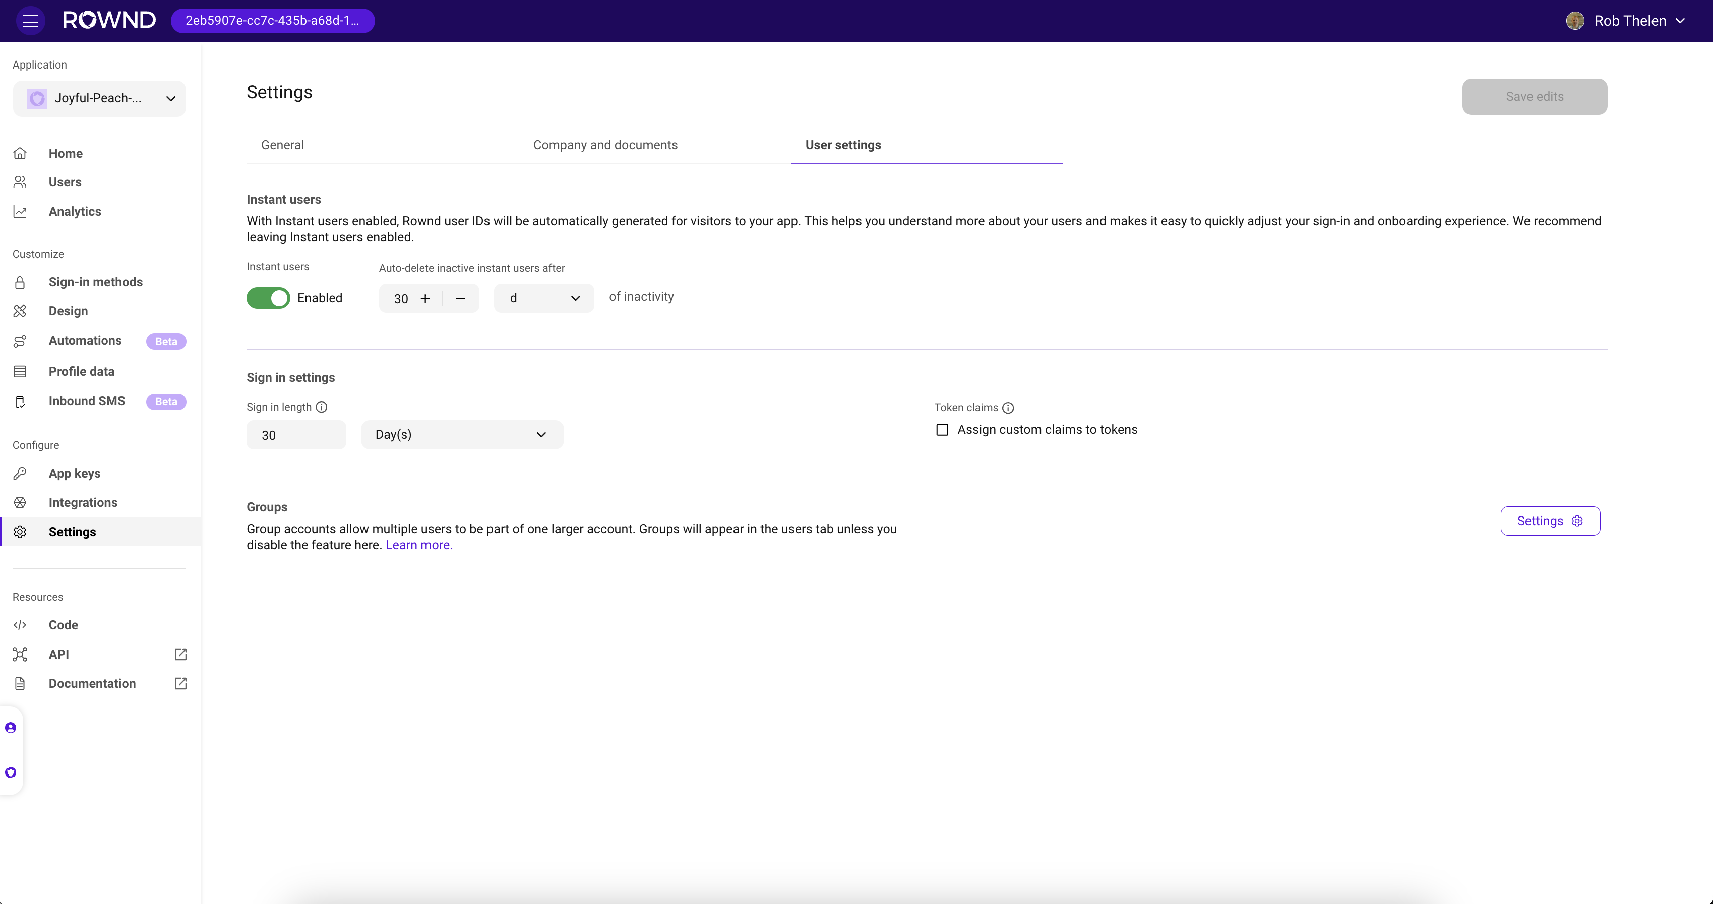Screen dimensions: 1713x904
Task: Click the Sign in length input field
Action: point(296,435)
